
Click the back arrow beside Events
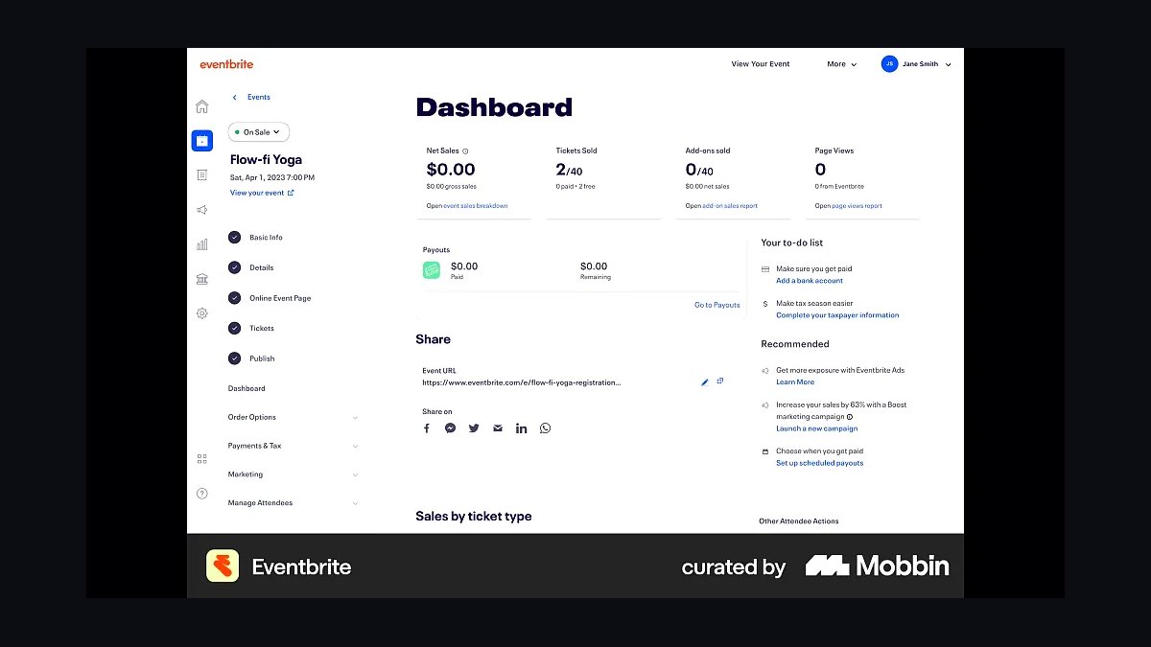pos(234,97)
